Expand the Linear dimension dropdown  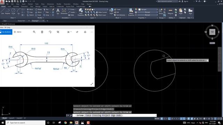76,9
